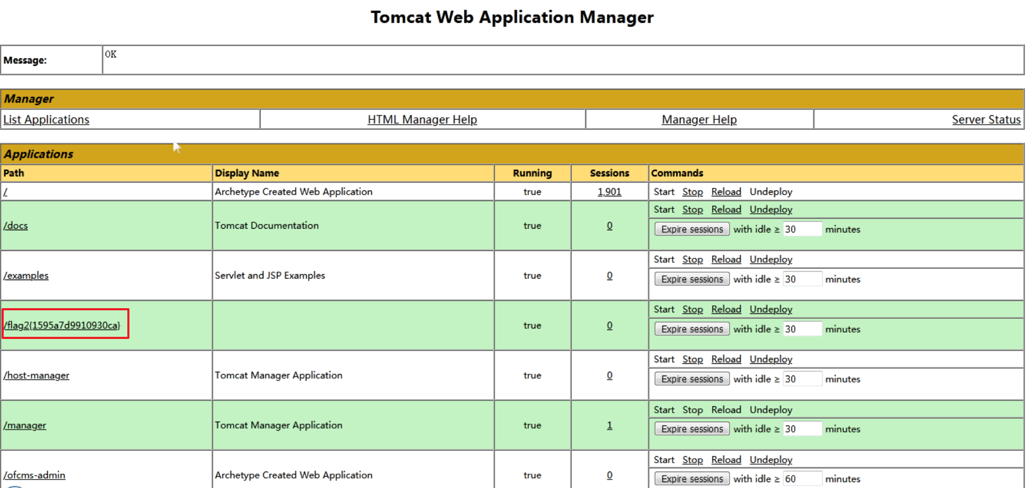
Task: Click the "Display Name" column header
Action: tap(247, 173)
